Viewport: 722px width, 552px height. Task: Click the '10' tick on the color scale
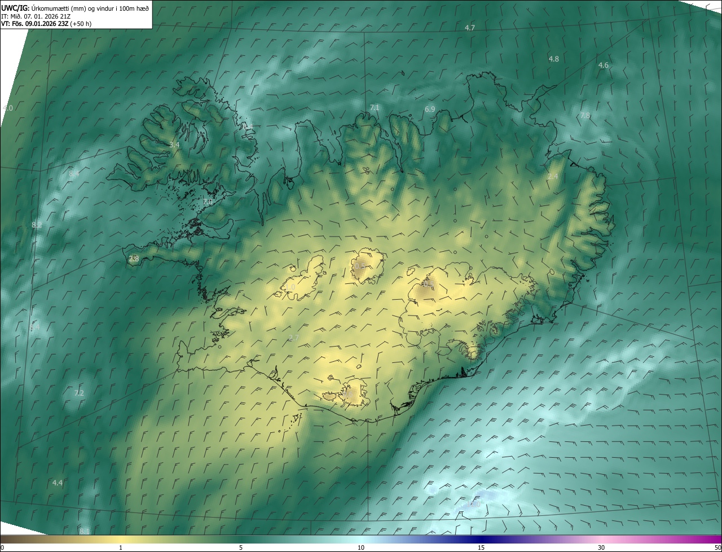361,547
